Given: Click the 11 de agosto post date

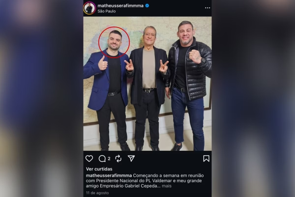Looking at the screenshot, I should click(97, 193).
